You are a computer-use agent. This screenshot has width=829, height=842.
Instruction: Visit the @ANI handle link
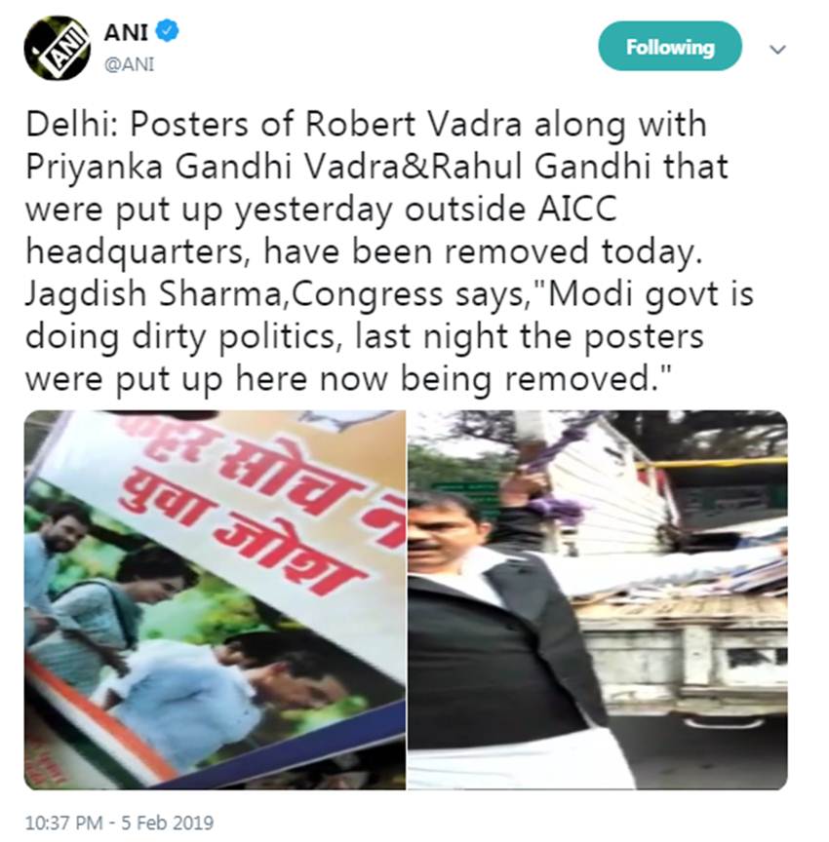[129, 64]
